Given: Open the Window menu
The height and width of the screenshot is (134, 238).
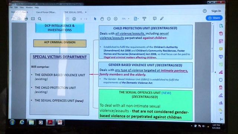Looking at the screenshot, I should pos(29,7).
